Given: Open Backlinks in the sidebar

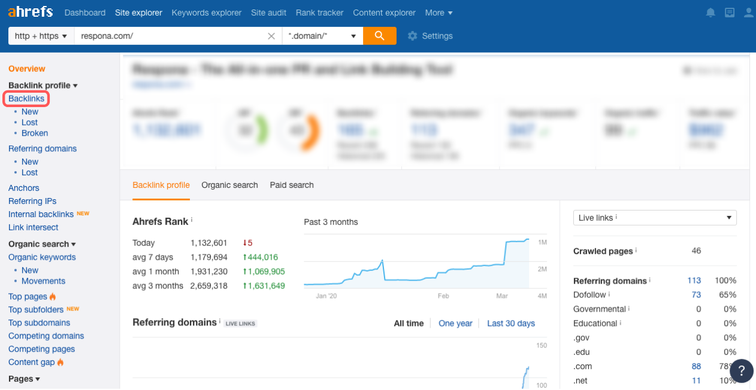Looking at the screenshot, I should 26,98.
